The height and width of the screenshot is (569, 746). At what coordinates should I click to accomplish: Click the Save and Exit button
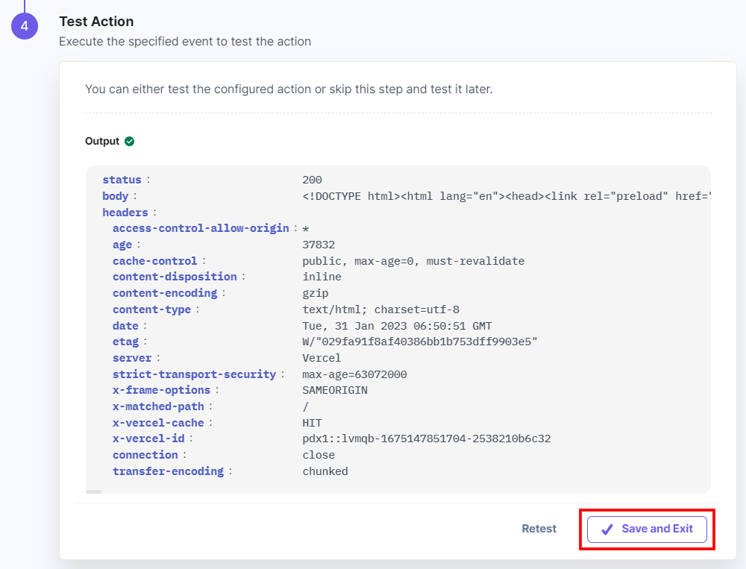point(647,529)
